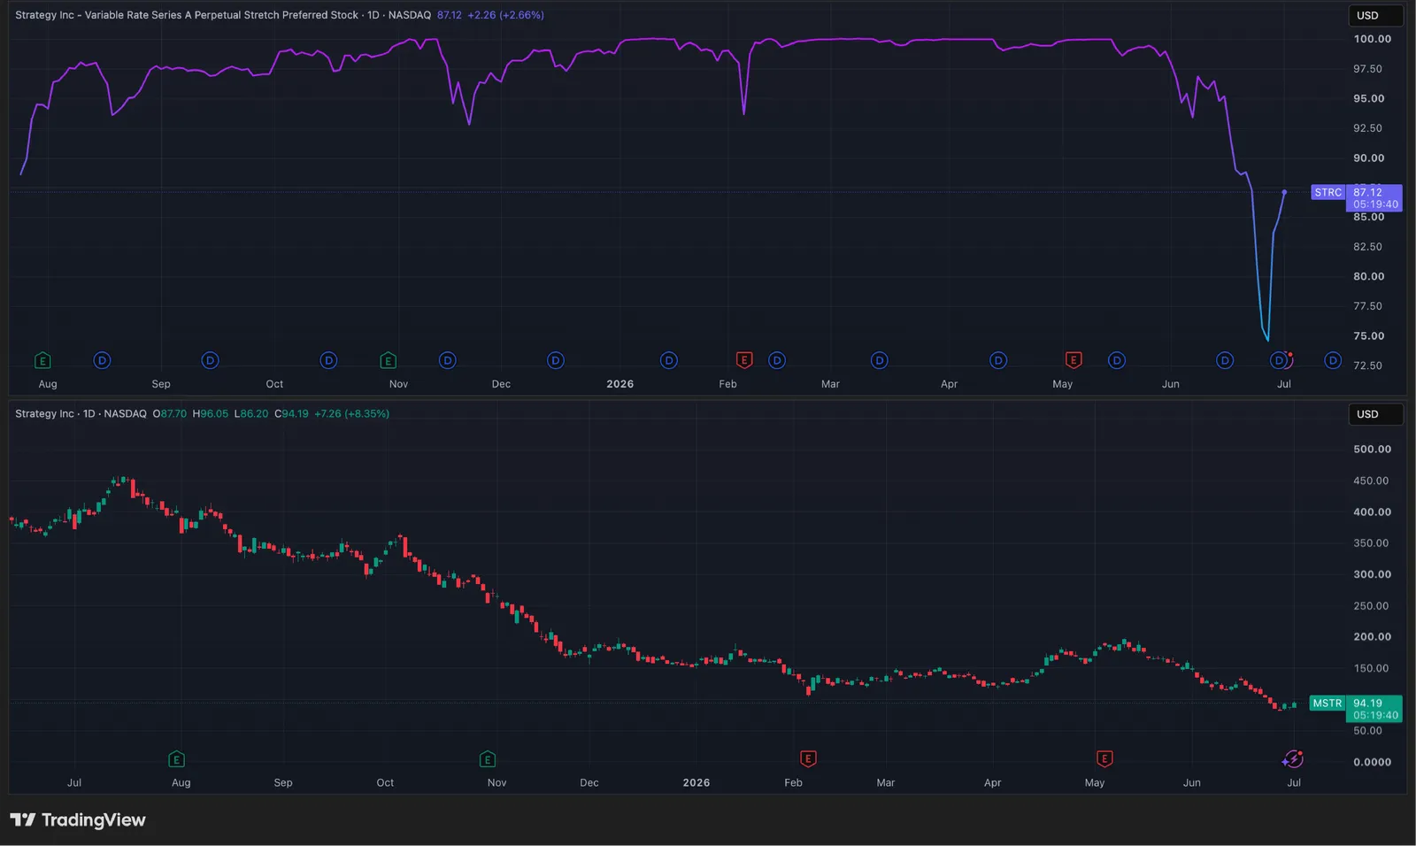1416x846 pixels.
Task: Open lightning event marker above Jul, MSTR chart
Action: click(x=1293, y=759)
